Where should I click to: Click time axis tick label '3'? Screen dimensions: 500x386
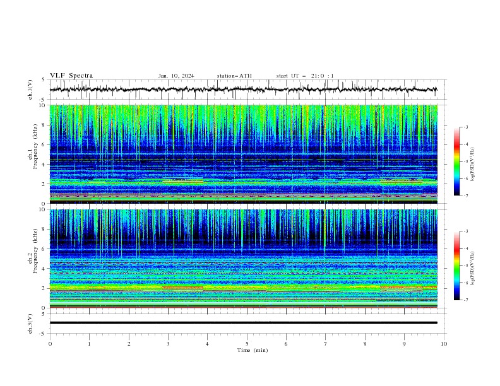click(168, 344)
